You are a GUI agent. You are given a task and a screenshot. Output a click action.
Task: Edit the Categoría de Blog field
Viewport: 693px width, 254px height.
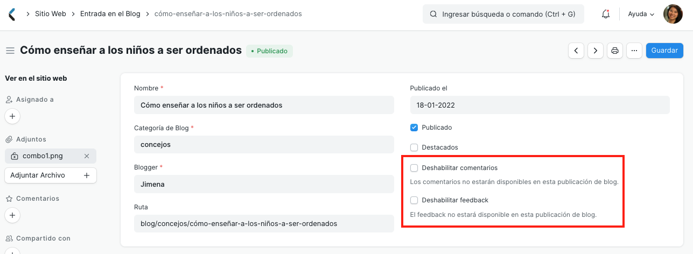[x=264, y=144]
